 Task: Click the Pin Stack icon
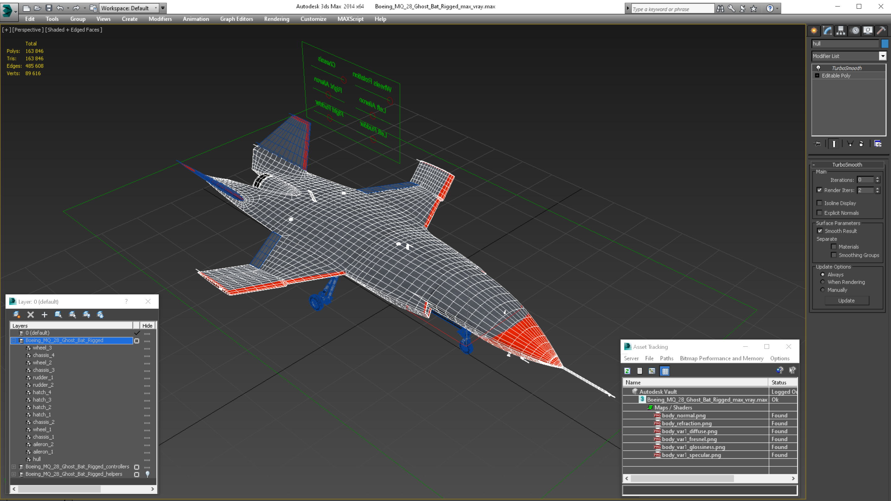click(817, 143)
